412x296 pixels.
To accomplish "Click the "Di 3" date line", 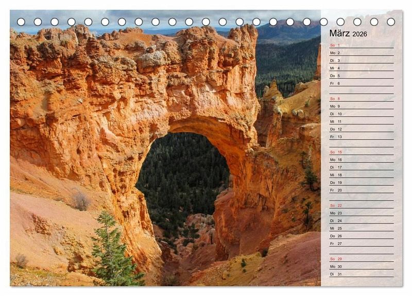I will point(362,60).
